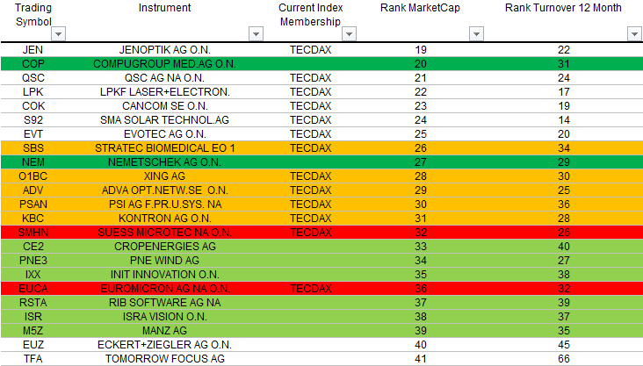Select RIB SOFTWARE AG NA cell
Image resolution: width=643 pixels, height=366 pixels.
point(164,303)
